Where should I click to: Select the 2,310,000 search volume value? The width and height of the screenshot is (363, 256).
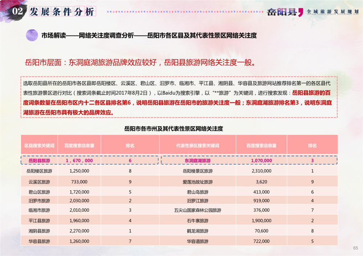[x=261, y=171]
